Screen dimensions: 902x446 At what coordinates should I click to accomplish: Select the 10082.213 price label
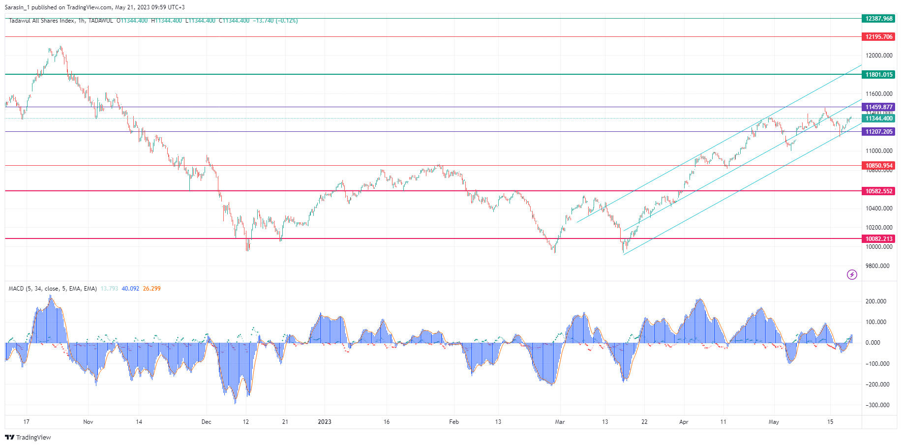point(878,239)
